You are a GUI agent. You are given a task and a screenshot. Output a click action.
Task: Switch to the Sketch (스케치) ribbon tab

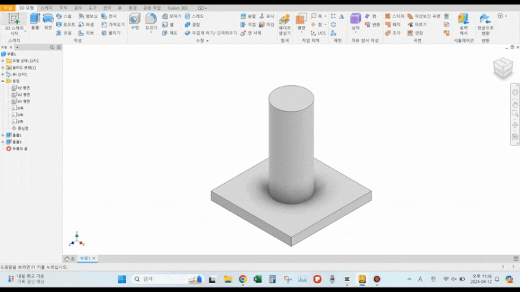[46, 8]
